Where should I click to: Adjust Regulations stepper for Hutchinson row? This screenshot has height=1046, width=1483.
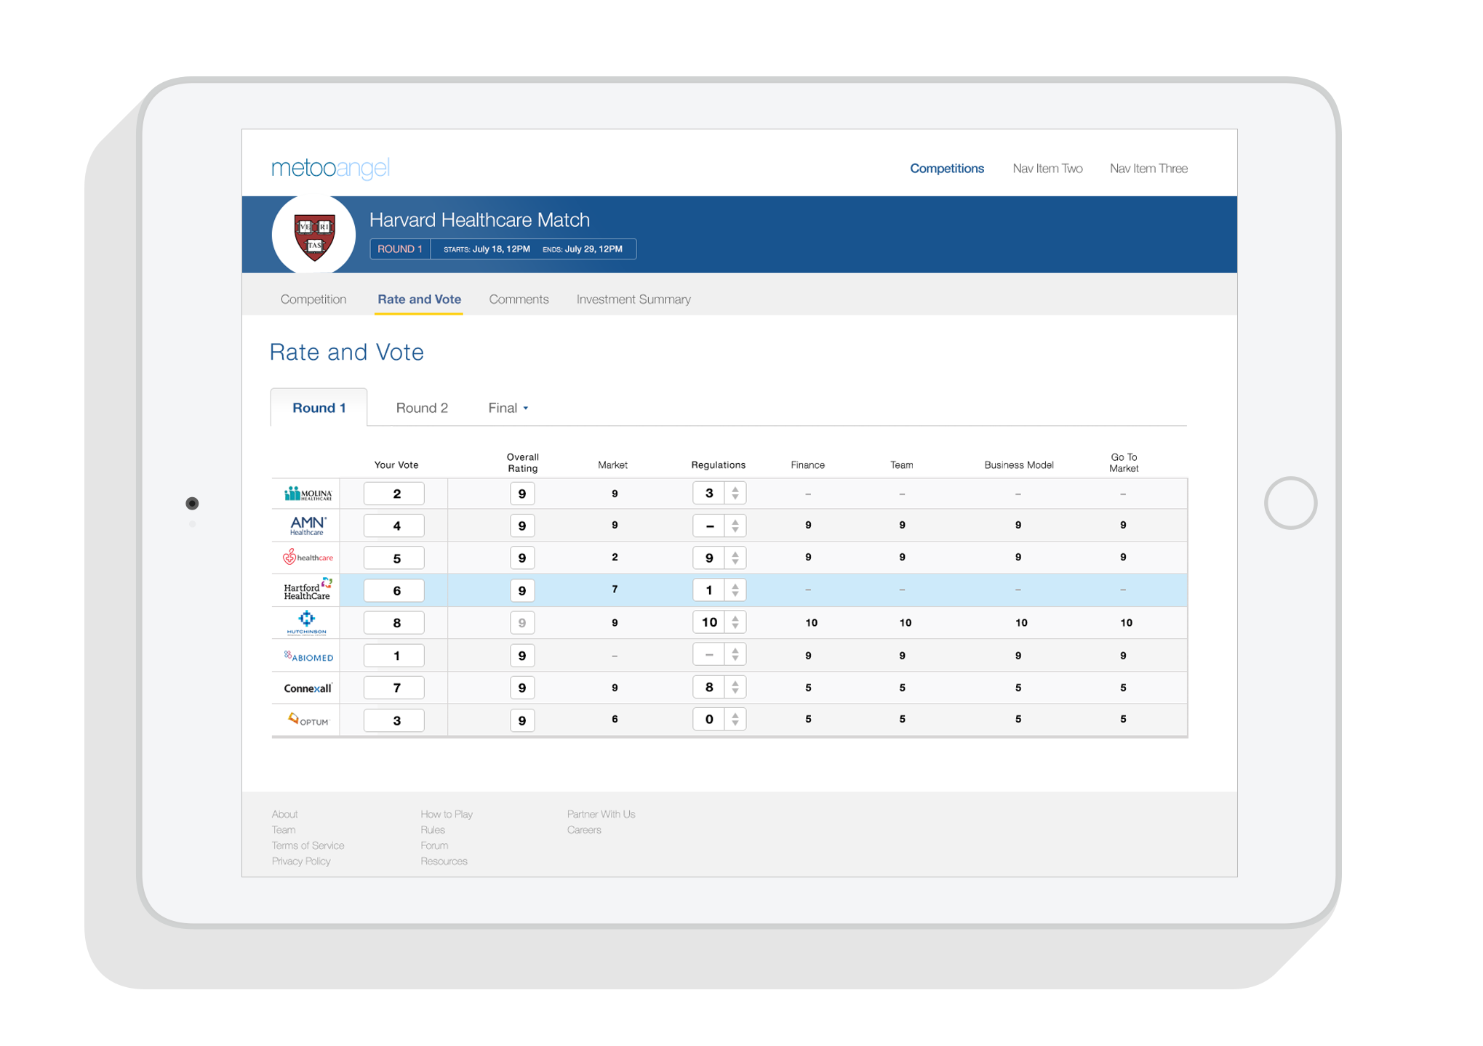735,622
